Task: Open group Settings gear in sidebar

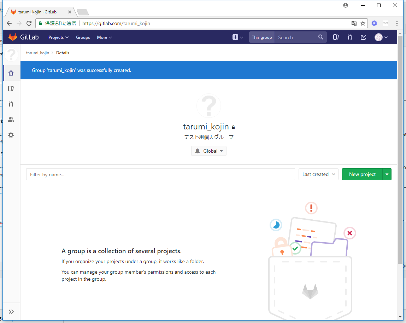Action: [x=11, y=135]
